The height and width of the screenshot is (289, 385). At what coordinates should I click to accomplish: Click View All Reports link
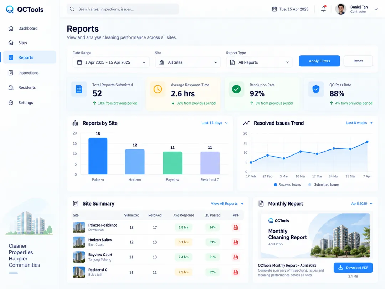click(227, 203)
